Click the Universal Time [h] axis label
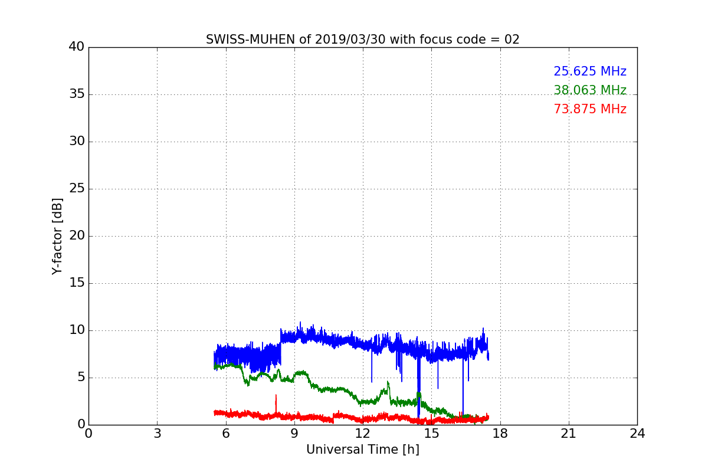Screen dimensions: 708x472 pos(363,450)
